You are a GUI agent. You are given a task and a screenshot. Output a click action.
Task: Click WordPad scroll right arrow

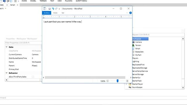tap(131, 78)
